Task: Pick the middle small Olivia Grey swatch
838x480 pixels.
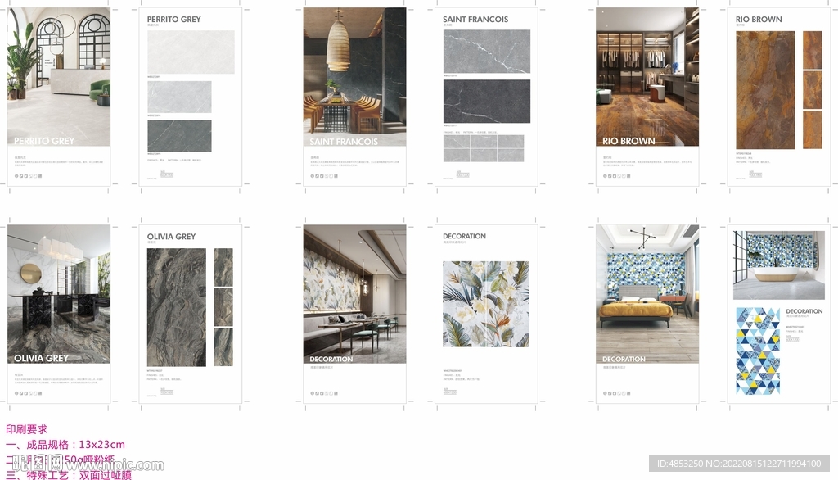Action: coord(223,307)
